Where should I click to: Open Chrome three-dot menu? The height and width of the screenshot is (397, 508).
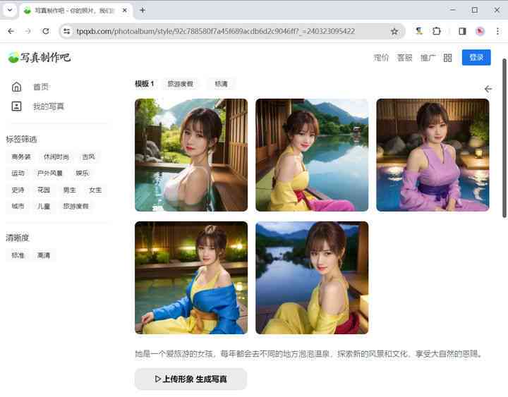click(x=497, y=31)
